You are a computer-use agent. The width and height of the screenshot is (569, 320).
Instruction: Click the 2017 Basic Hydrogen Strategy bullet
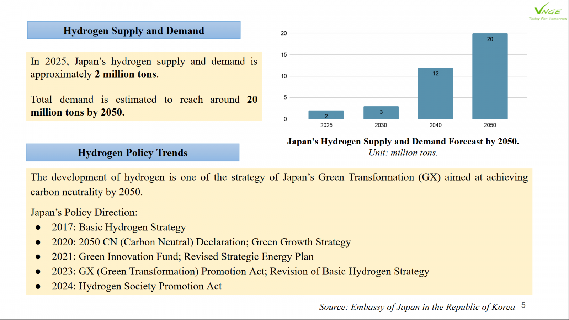pyautogui.click(x=119, y=227)
